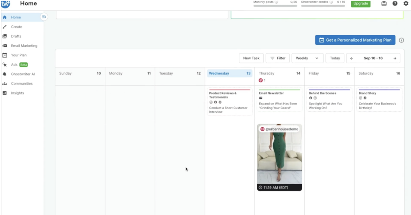This screenshot has height=215, width=411.
Task: Expand the Weekly view dropdown
Action: pos(307,58)
